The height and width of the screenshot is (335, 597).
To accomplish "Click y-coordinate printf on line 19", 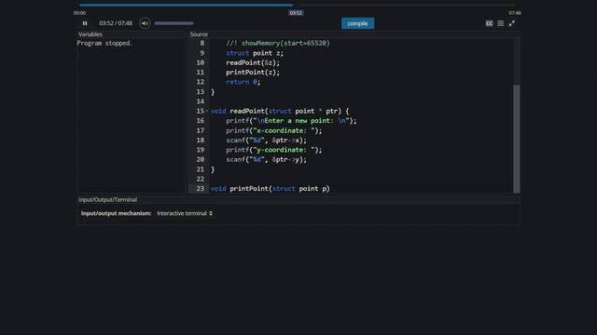I will [273, 150].
